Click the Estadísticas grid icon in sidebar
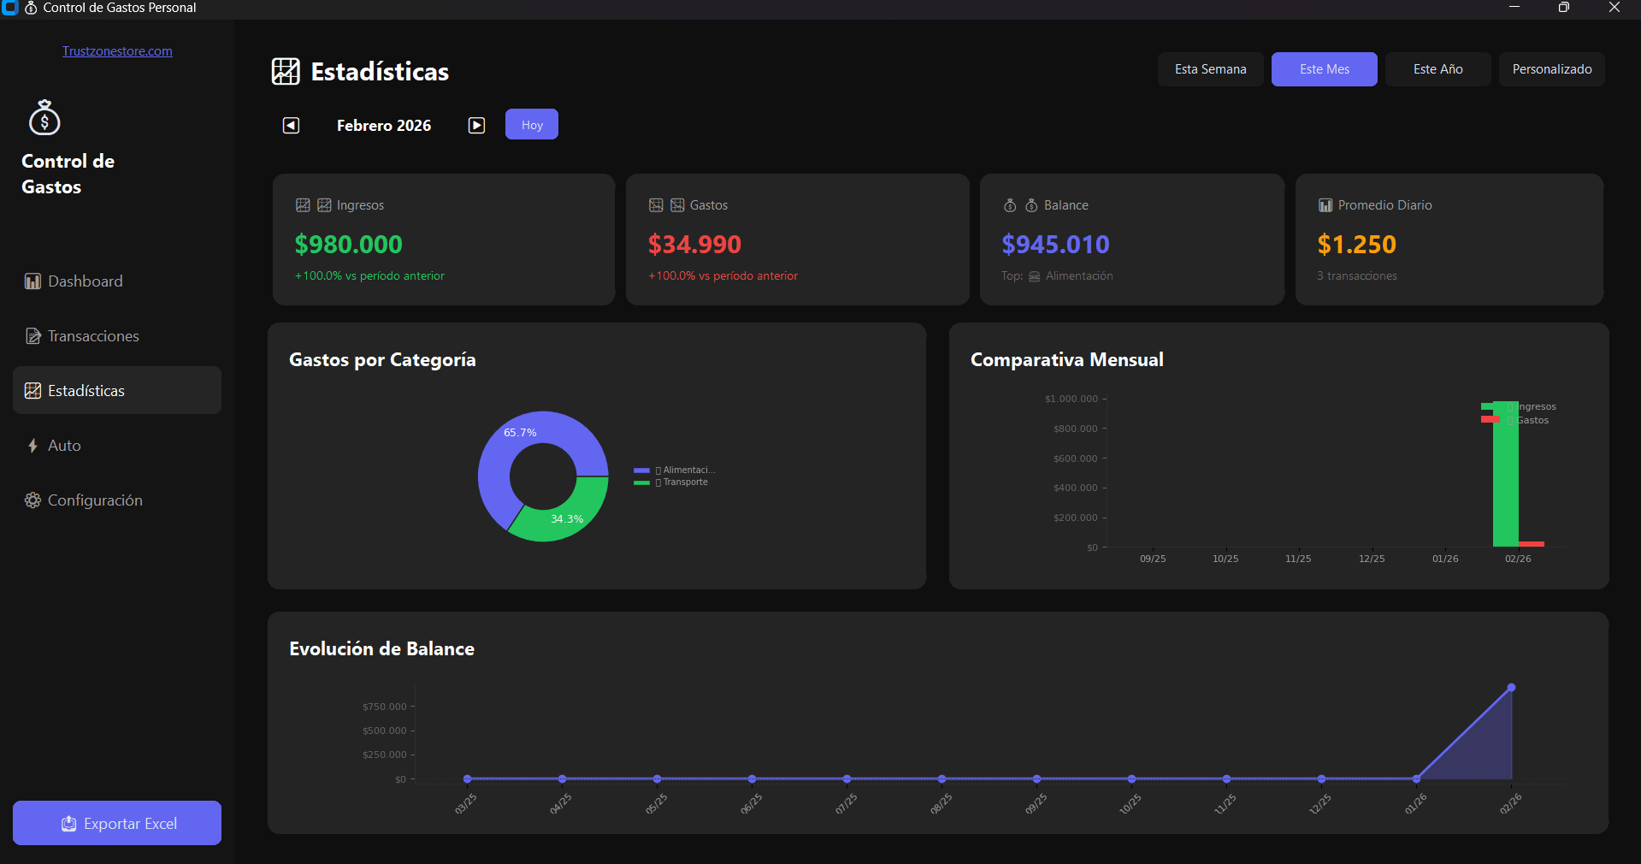 click(32, 390)
